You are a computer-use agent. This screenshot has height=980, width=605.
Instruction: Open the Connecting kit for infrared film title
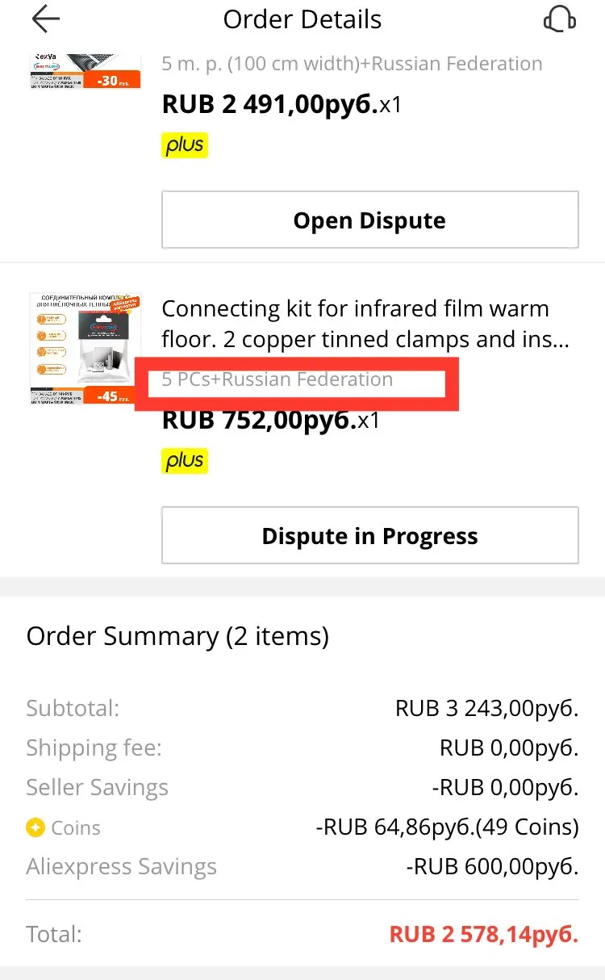[x=365, y=324]
